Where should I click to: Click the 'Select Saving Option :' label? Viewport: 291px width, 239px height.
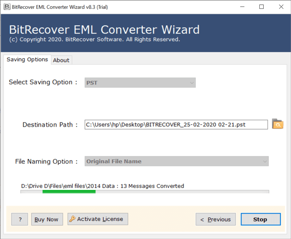(x=43, y=82)
